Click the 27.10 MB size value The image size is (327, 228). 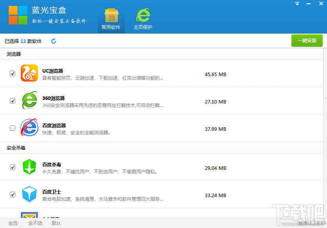point(215,102)
